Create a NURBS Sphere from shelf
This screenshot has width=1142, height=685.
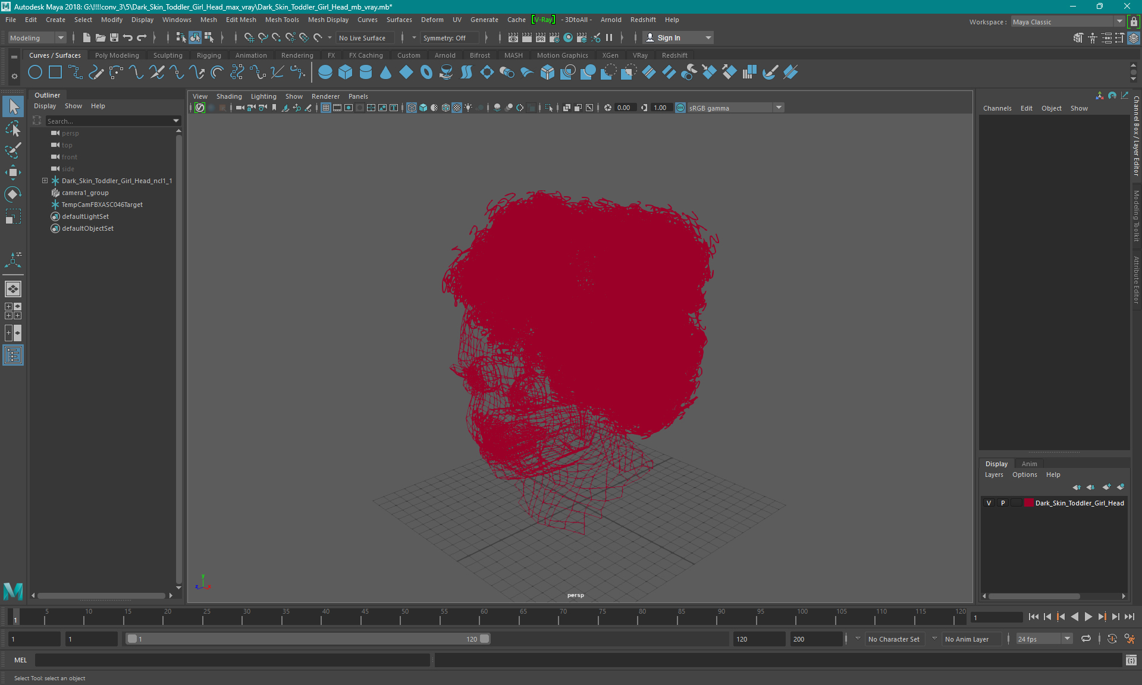click(x=325, y=73)
